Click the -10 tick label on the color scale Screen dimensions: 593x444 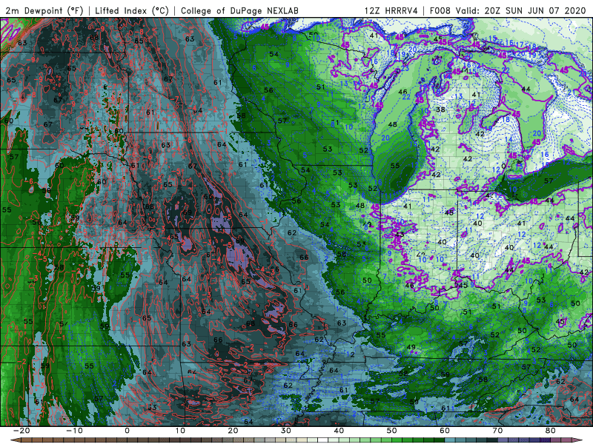pyautogui.click(x=74, y=431)
